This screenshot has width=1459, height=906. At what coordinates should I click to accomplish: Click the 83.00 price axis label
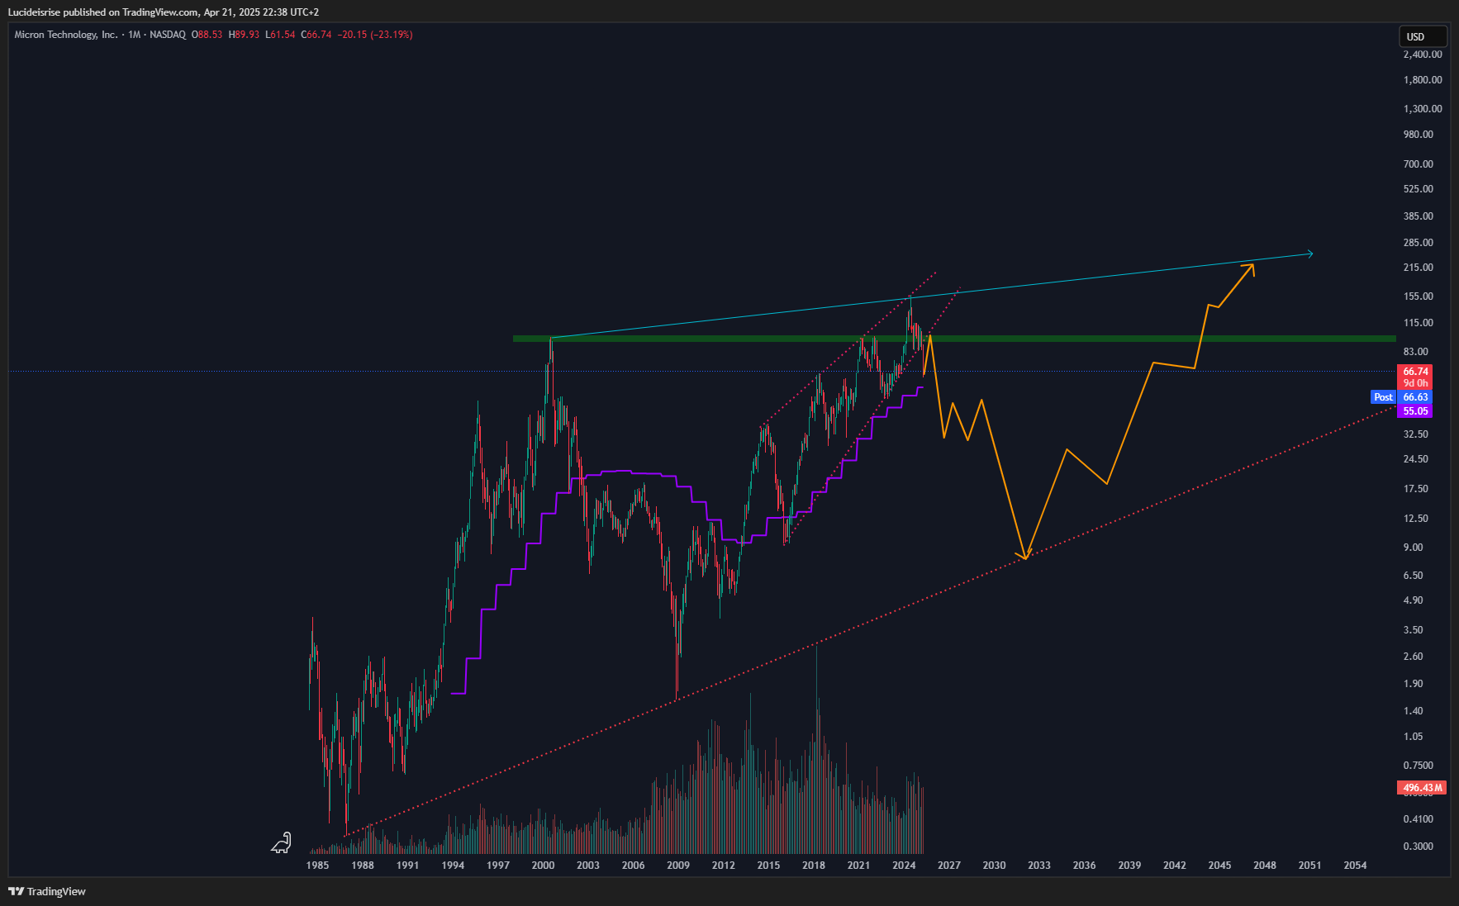(1415, 352)
